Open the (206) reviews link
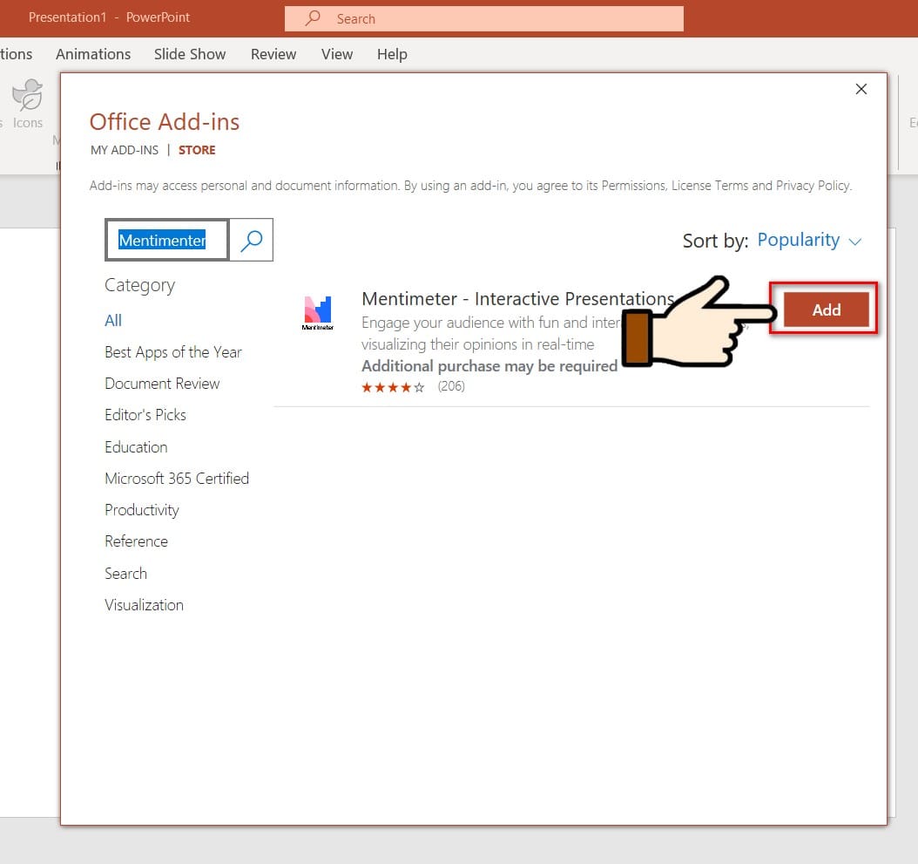 tap(451, 386)
